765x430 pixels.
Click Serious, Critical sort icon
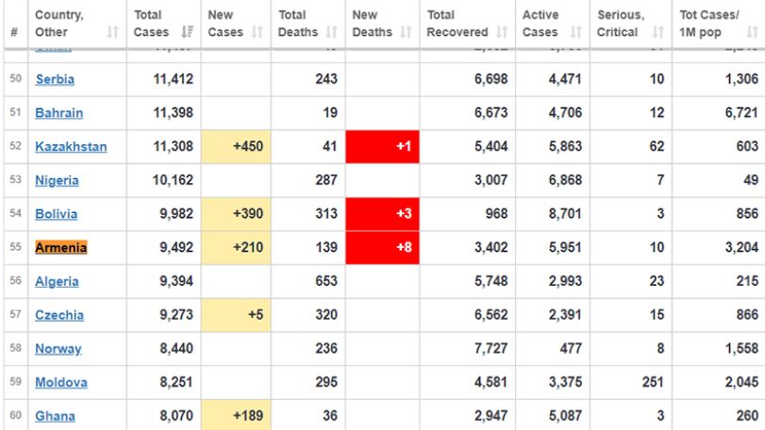[x=658, y=32]
